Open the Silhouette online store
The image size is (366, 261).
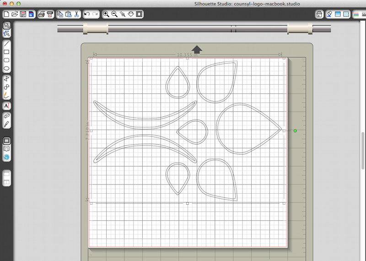[x=6, y=157]
